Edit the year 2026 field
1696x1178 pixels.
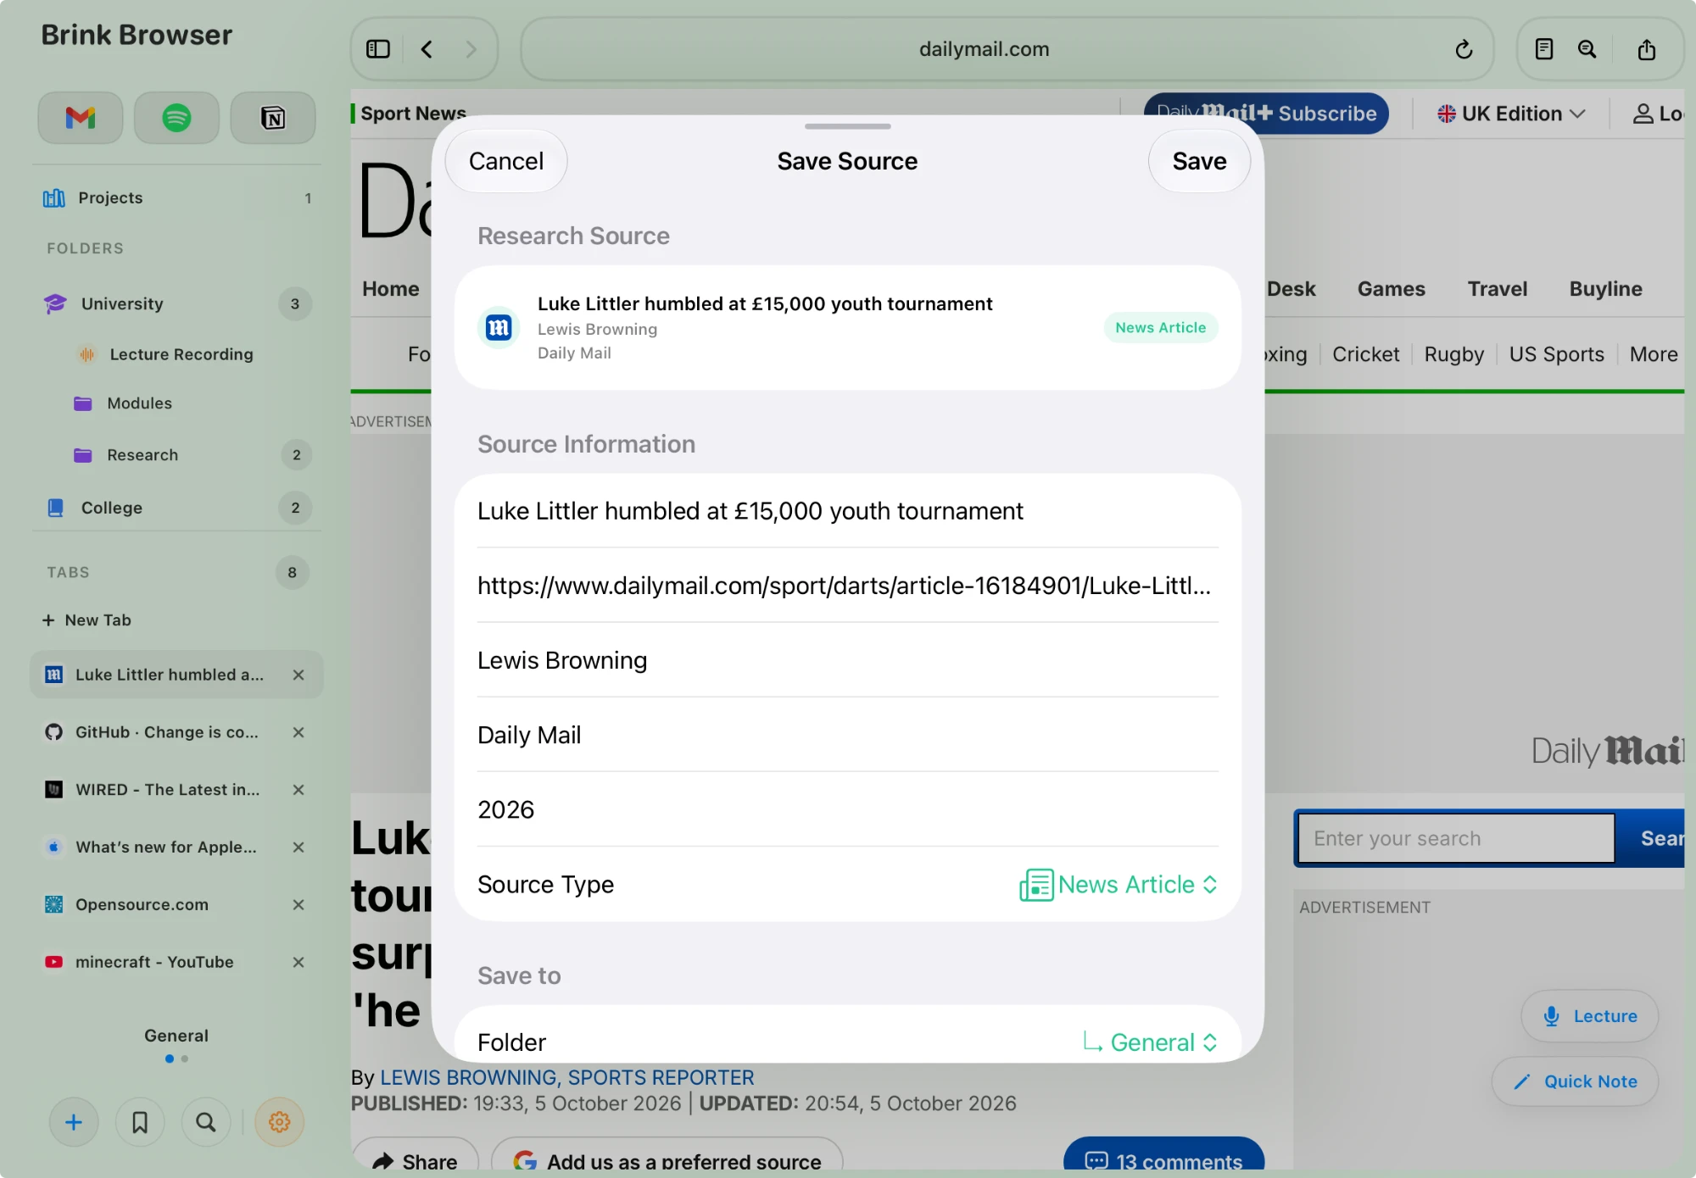pyautogui.click(x=848, y=809)
